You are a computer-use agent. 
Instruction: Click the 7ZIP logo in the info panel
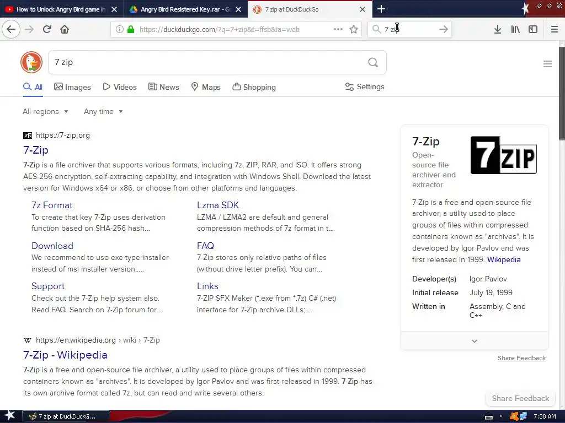pos(503,155)
